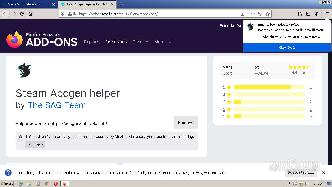This screenshot has height=187, width=332.
Task: Click the forward navigation arrow
Action: click(14, 14)
